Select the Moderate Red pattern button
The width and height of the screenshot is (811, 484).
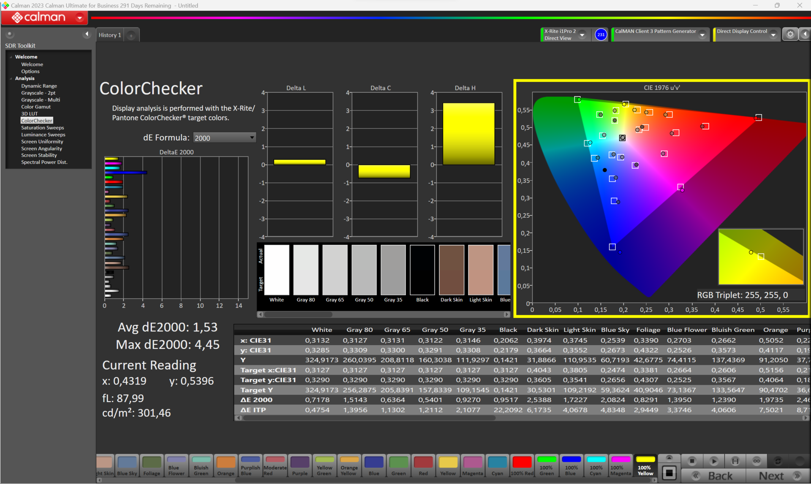275,466
